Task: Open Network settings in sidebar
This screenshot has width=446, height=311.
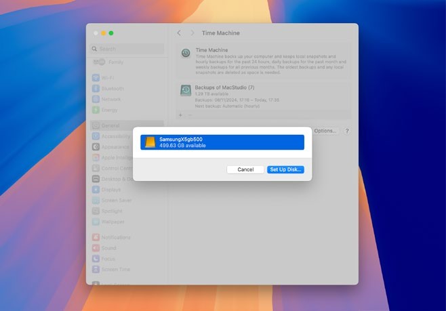Action: (106, 99)
